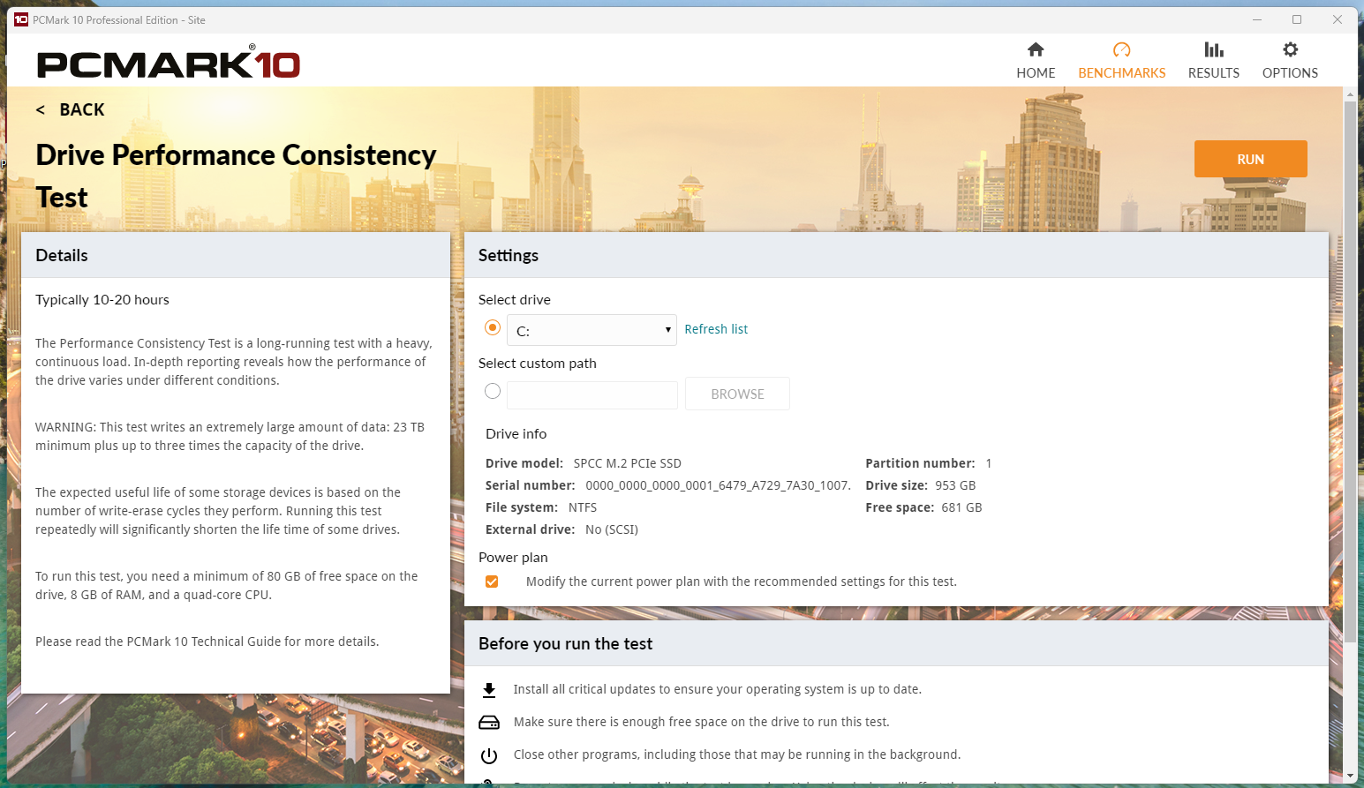Select the BENCHMARKS menu label
This screenshot has height=788, width=1364.
point(1121,73)
